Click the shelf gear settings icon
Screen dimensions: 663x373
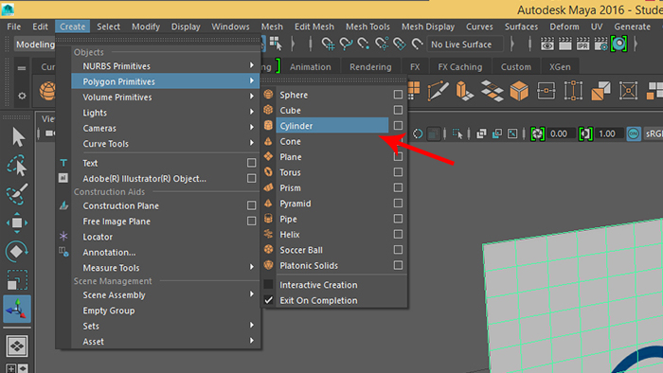click(x=22, y=96)
